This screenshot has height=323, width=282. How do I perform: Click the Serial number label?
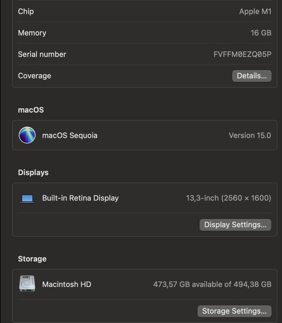tap(42, 54)
